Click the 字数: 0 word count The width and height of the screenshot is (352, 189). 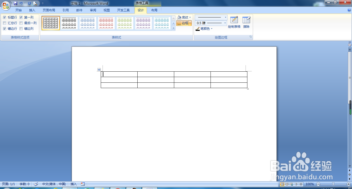(24, 184)
